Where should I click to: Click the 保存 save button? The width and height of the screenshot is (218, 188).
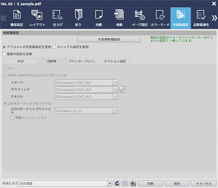177,183
